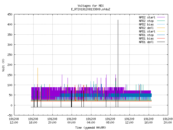Click the x-axis tick 191209 20:00
Image resolution: width=173 pixels, height=130 pixels.
click(168, 121)
